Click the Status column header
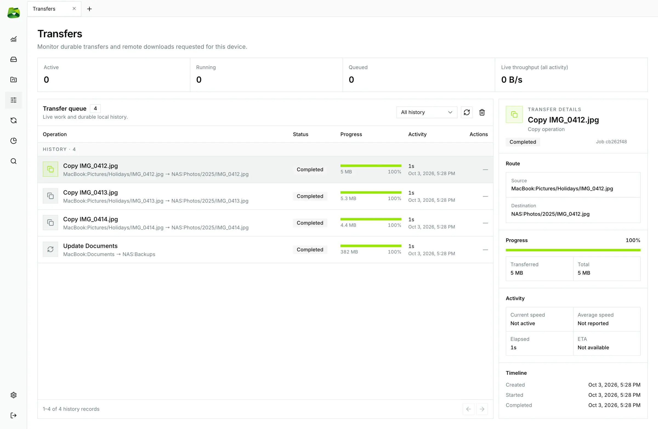Image resolution: width=658 pixels, height=429 pixels. click(x=300, y=134)
